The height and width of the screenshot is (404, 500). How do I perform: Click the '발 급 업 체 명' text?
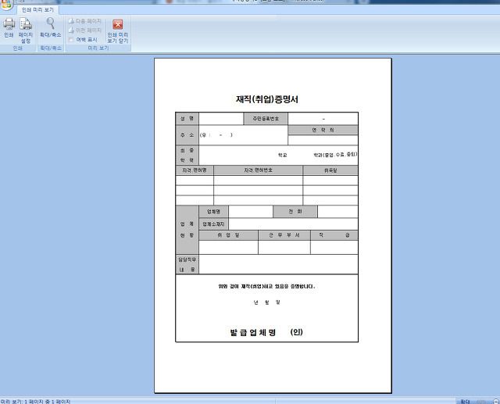pyautogui.click(x=253, y=333)
